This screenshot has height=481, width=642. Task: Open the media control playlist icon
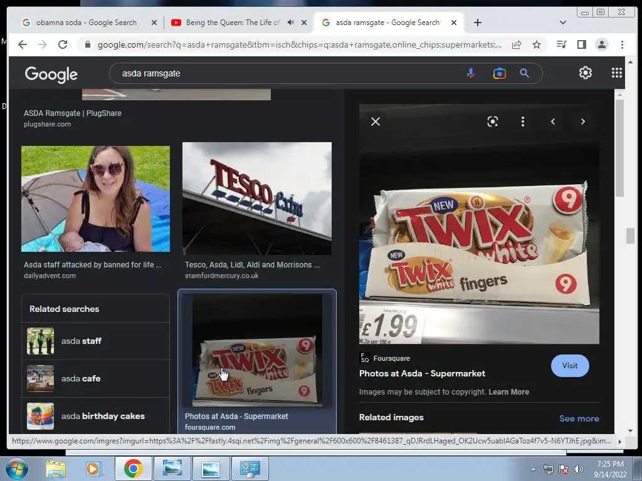point(561,44)
